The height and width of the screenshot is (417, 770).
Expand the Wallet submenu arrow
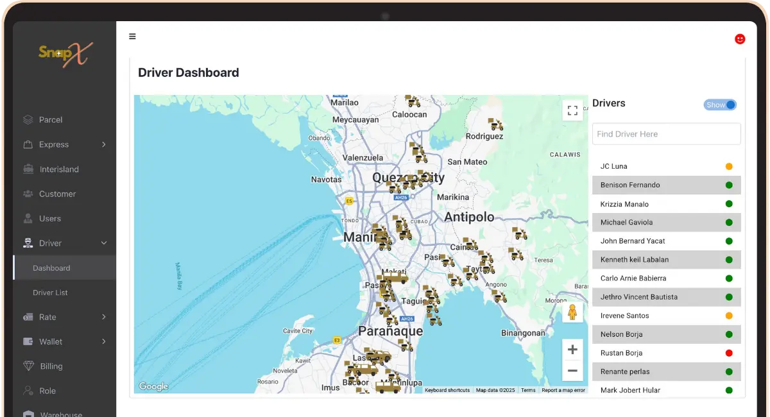coord(104,341)
